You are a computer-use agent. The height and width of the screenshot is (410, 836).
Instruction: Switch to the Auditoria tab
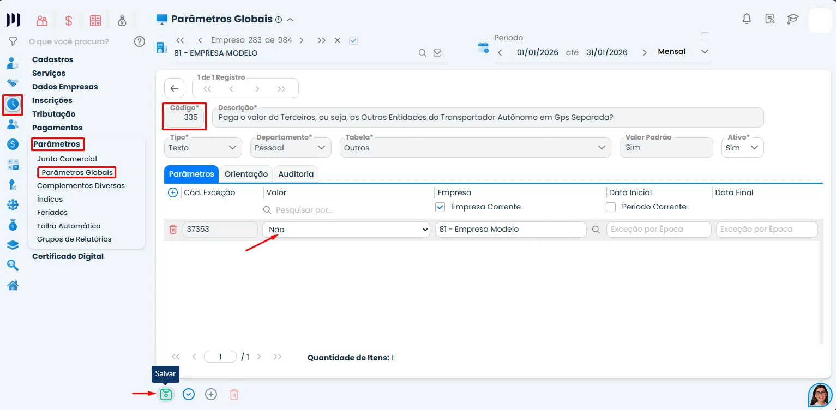pyautogui.click(x=296, y=174)
